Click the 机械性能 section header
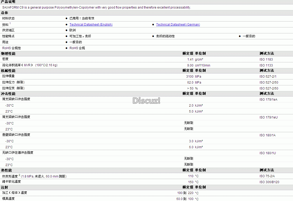This screenshot has width=293, height=201. point(8,71)
